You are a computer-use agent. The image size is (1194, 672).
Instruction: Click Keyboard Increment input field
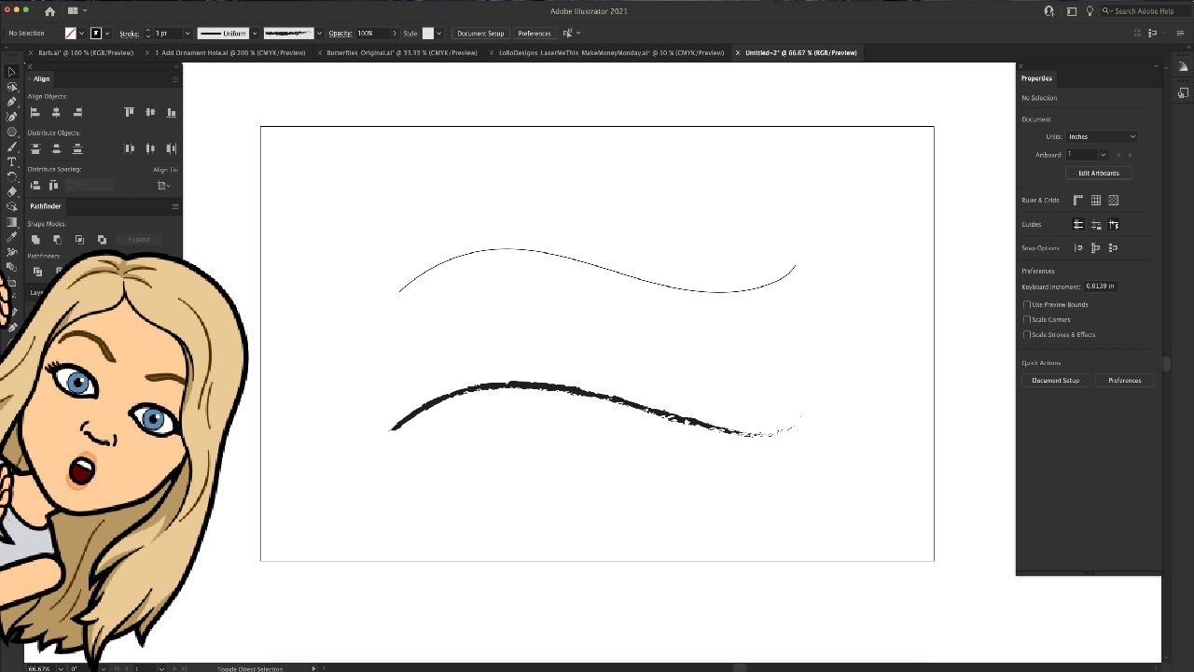point(1101,287)
